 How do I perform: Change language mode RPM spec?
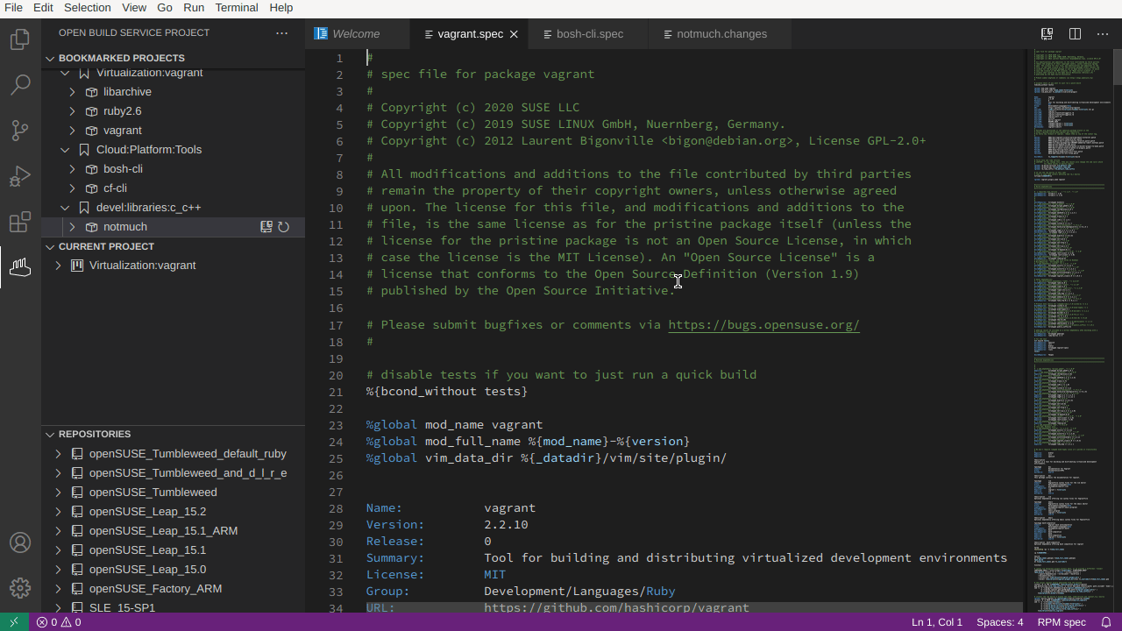pyautogui.click(x=1062, y=622)
